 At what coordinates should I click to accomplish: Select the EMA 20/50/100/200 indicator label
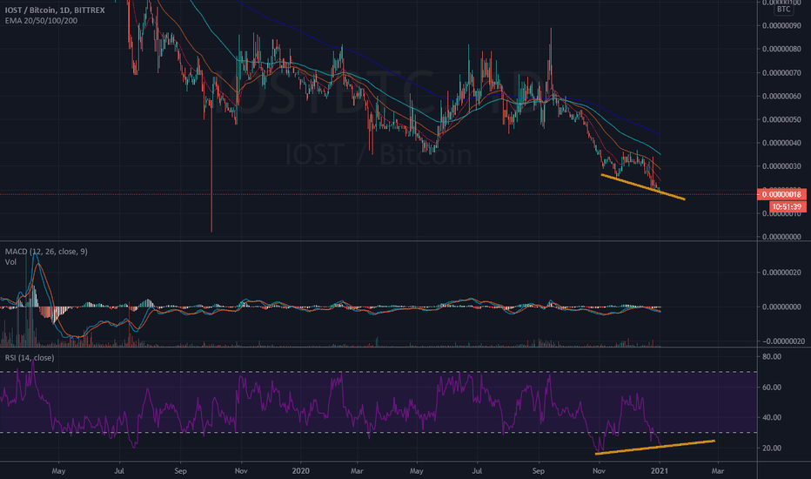click(42, 21)
